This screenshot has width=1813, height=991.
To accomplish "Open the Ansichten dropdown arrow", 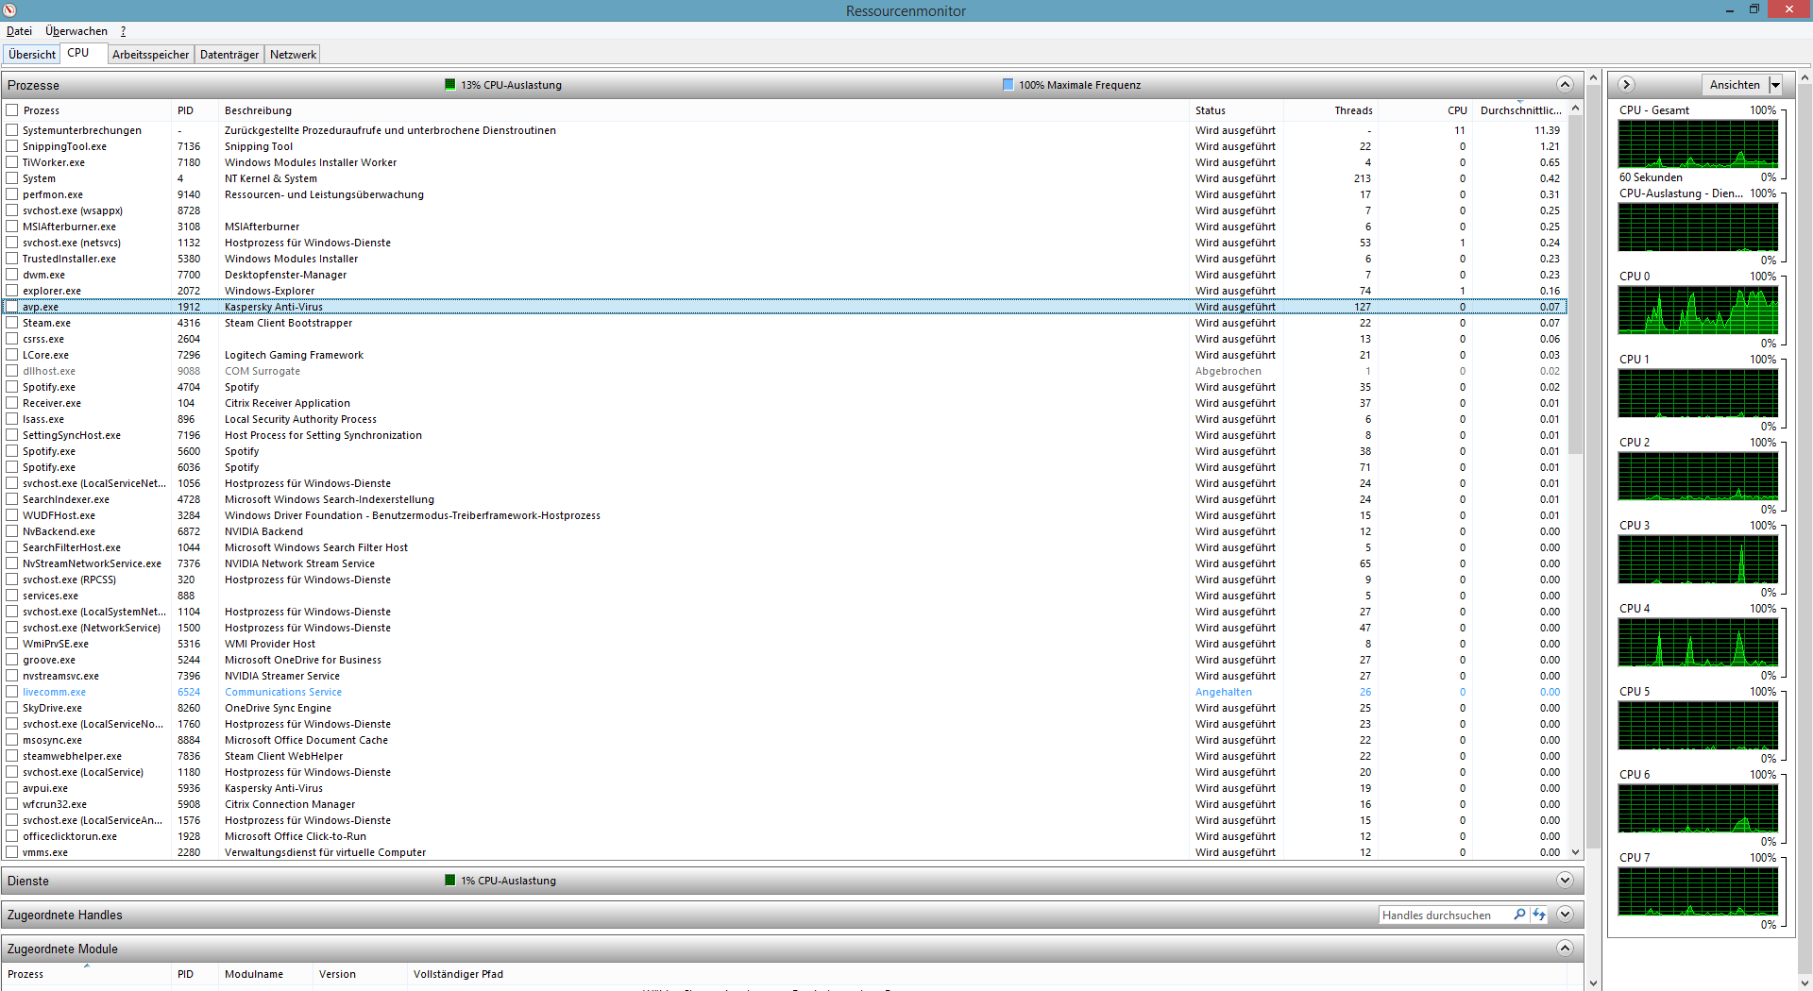I will (x=1775, y=85).
